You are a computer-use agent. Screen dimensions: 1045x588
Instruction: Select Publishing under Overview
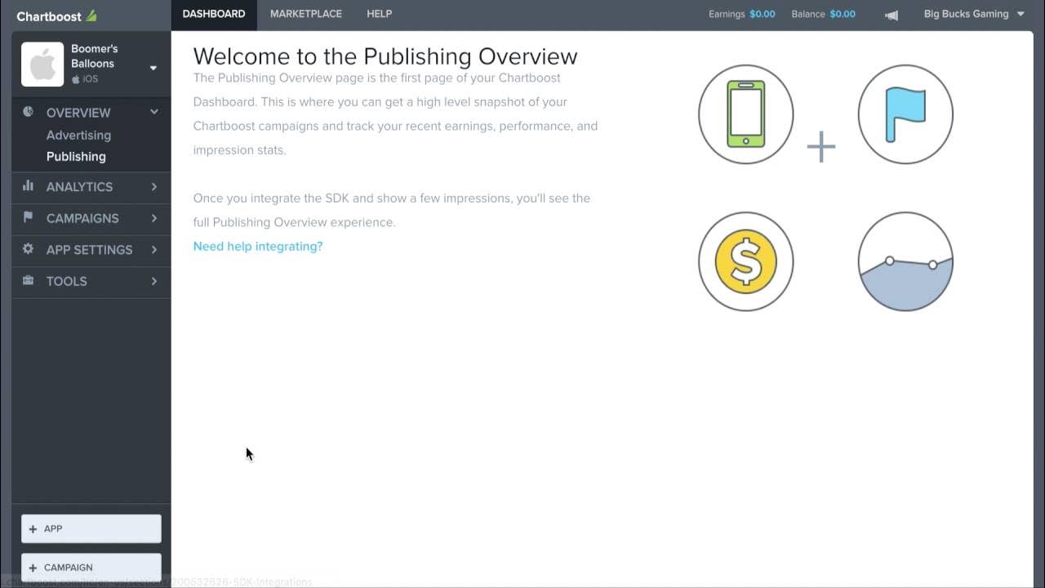(76, 157)
